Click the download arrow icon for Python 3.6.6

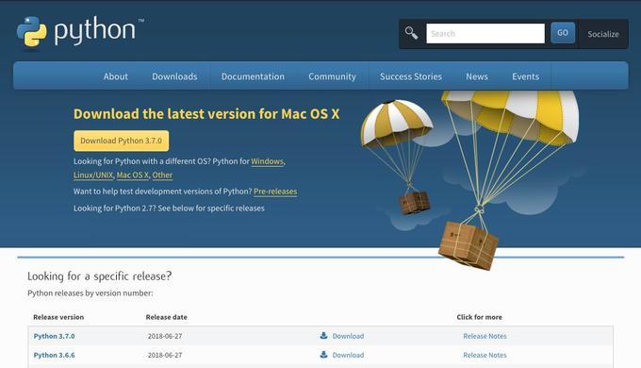pos(323,355)
